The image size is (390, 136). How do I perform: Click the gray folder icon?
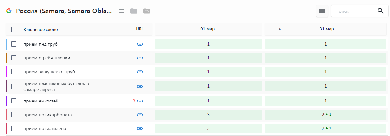(x=134, y=11)
